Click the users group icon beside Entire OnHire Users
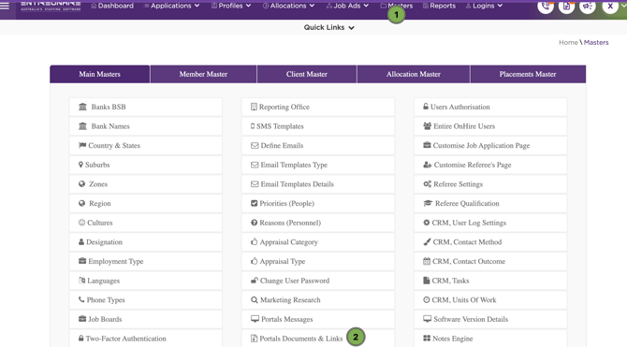627x347 pixels. (427, 126)
